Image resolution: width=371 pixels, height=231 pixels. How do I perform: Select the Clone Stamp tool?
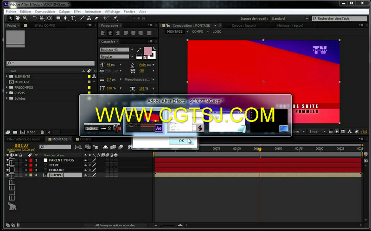(x=89, y=18)
